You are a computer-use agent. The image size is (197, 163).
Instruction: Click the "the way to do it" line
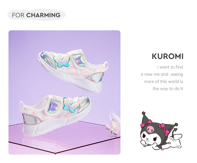pos(168,89)
